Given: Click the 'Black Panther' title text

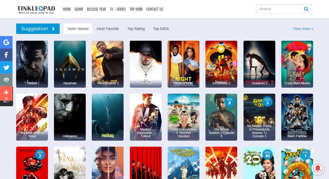Looking at the screenshot, I should tap(297, 136).
